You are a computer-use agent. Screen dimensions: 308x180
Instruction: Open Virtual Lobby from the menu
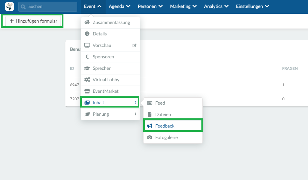[x=111, y=80]
